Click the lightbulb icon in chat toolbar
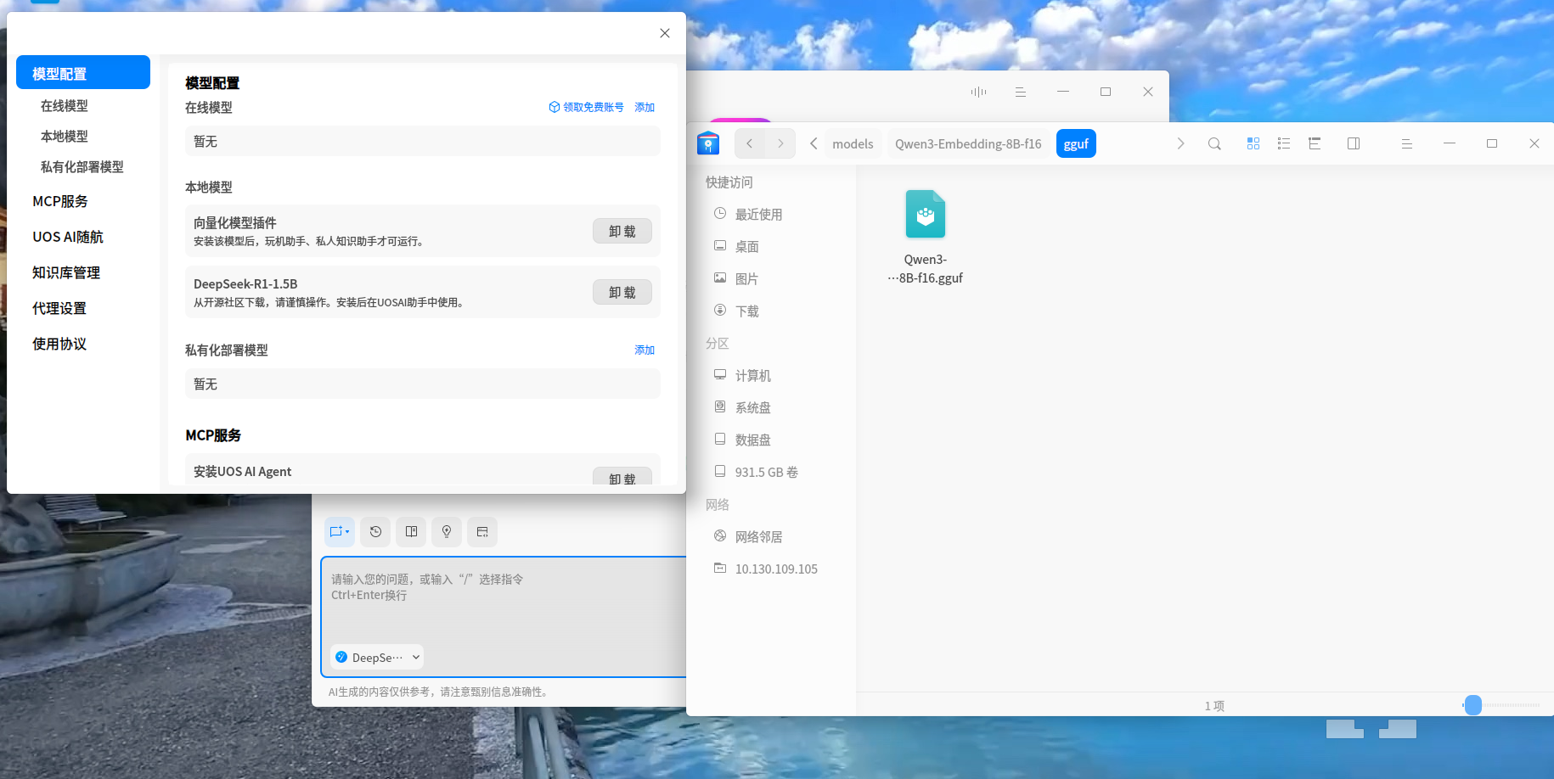1554x779 pixels. tap(447, 531)
